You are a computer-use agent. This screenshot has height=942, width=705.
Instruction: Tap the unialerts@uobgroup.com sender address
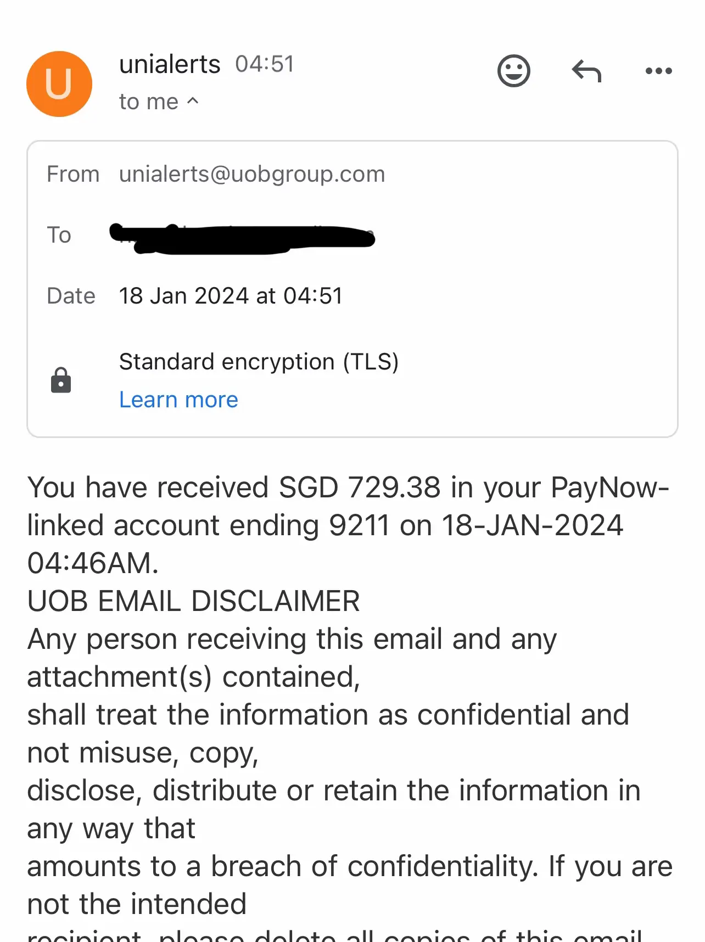[252, 174]
